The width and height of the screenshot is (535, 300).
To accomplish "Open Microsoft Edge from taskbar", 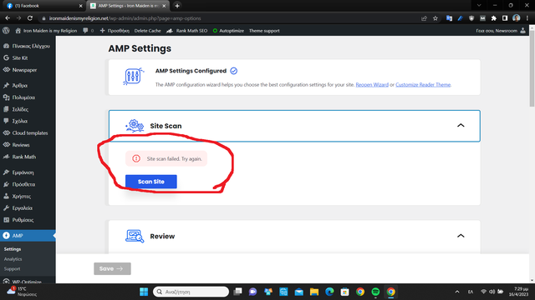I will point(329,292).
